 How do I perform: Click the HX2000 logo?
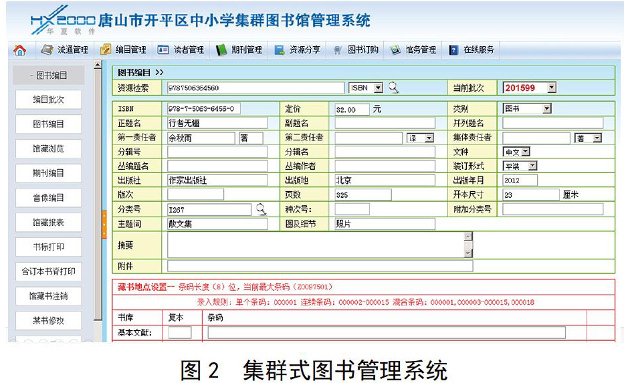click(x=64, y=20)
